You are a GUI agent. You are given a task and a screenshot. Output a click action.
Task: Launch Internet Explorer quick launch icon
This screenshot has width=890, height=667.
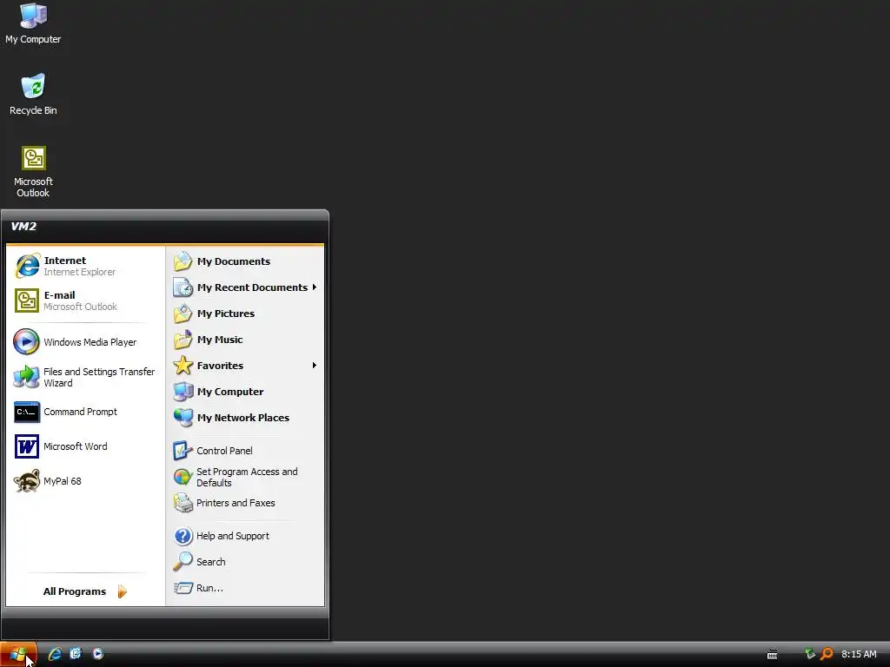55,654
